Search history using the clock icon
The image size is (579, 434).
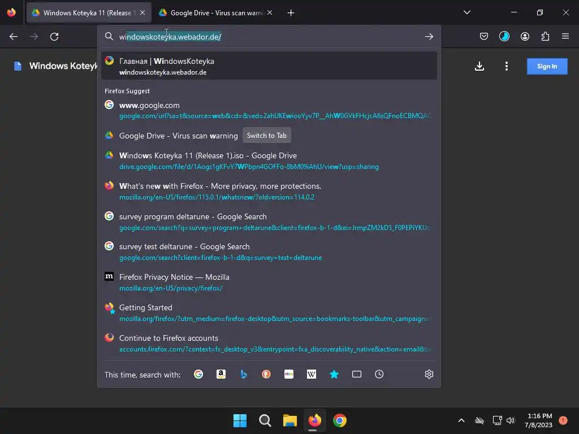379,374
